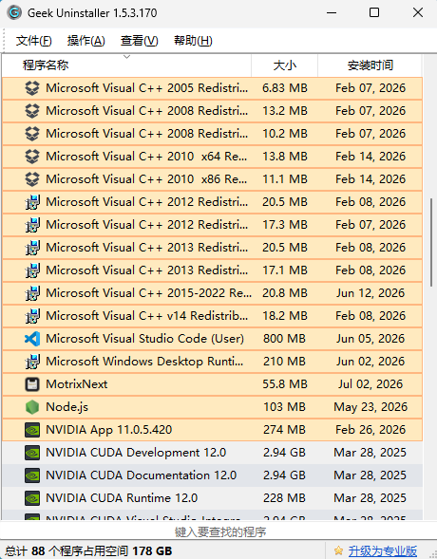
Task: Sort programs by 安装时间 column
Action: (370, 65)
